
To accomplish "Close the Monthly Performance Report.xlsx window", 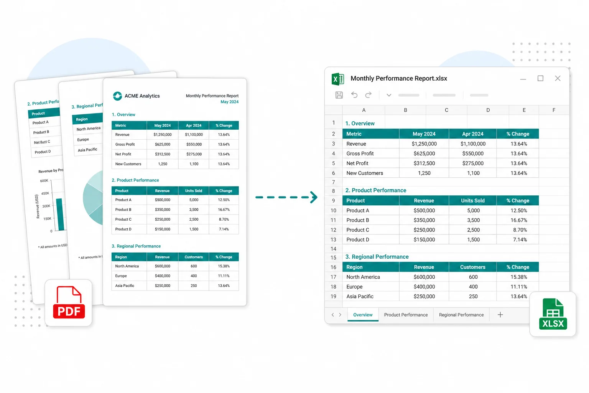I will coord(558,78).
